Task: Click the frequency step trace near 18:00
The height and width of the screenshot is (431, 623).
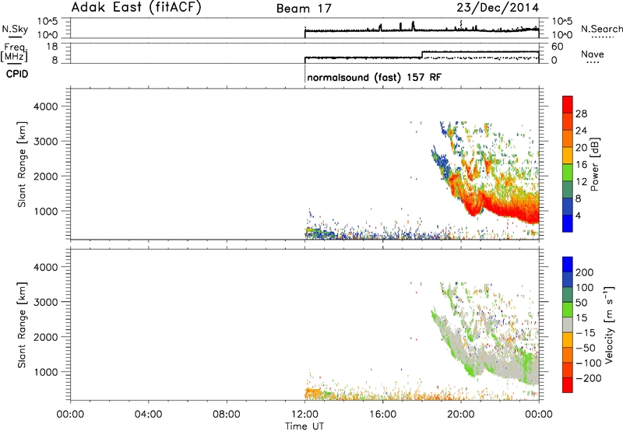Action: 422,54
